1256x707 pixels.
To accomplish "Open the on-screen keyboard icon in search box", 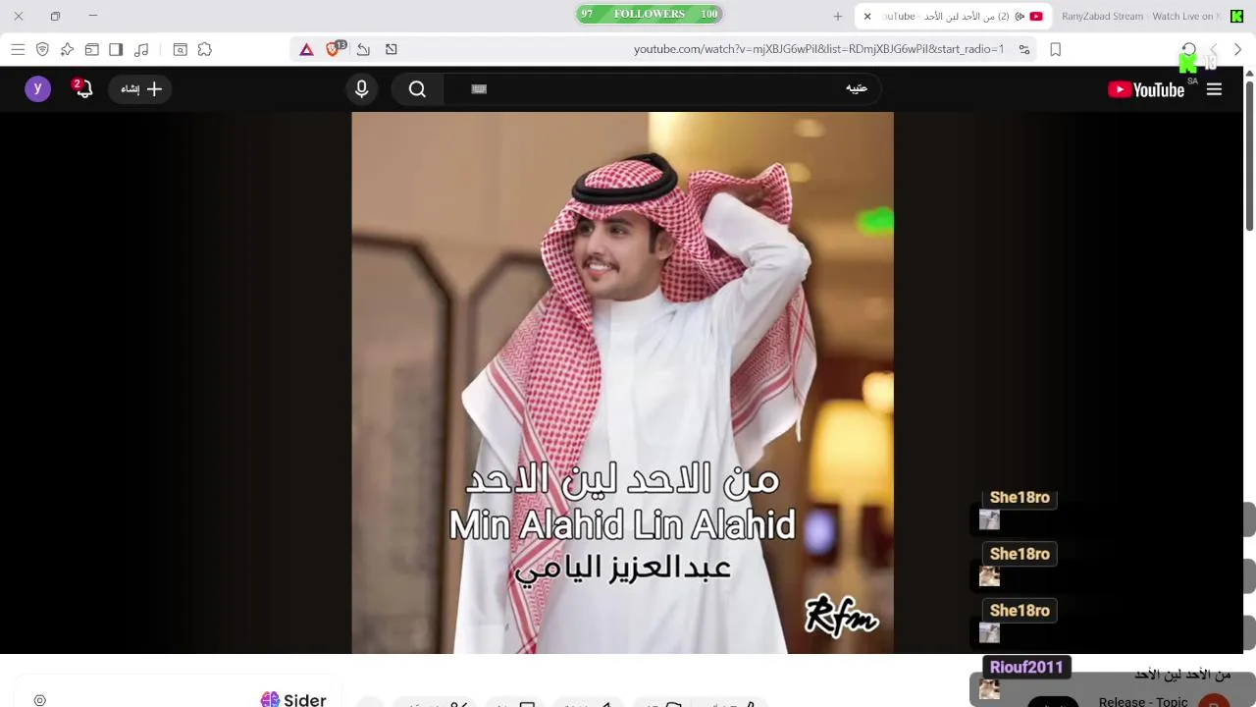I will pos(479,88).
